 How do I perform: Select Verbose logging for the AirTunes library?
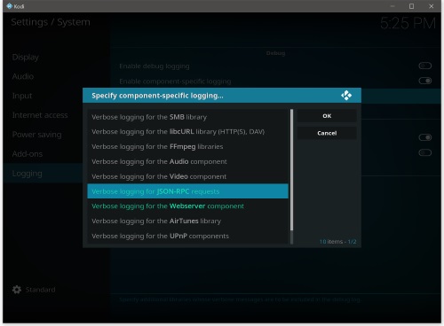point(187,221)
